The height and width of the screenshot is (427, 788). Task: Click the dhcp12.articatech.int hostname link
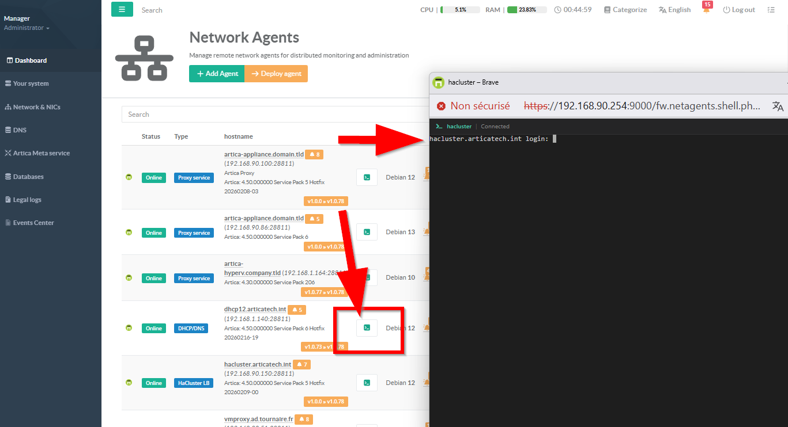[x=255, y=309]
